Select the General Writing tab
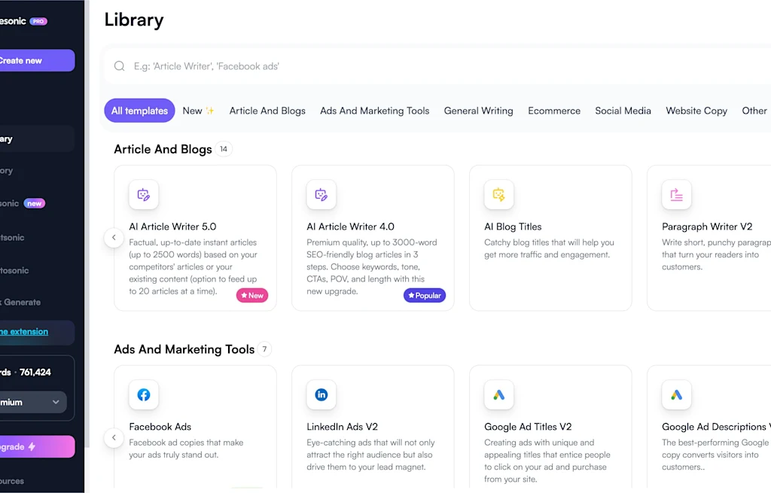Viewport: 771px width, 493px height. [x=478, y=111]
